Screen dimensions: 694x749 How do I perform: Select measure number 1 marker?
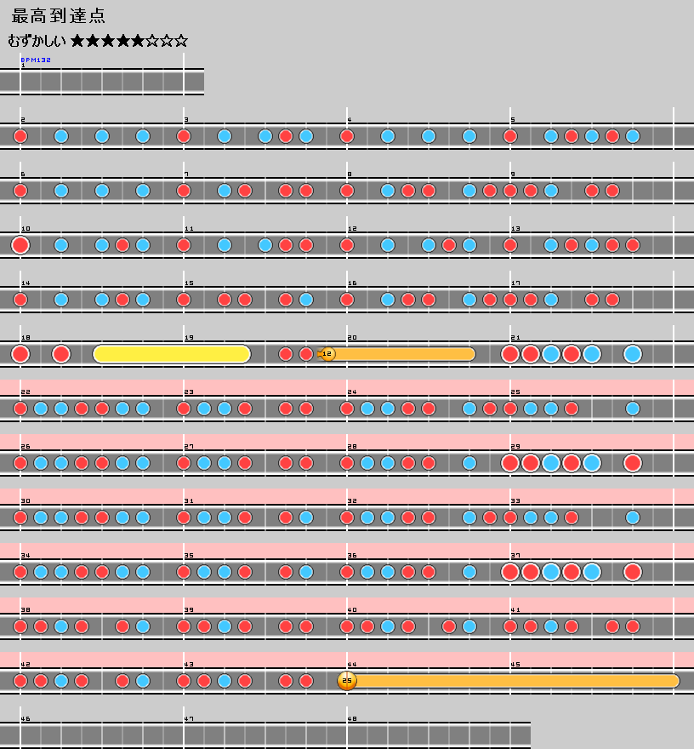click(x=23, y=66)
